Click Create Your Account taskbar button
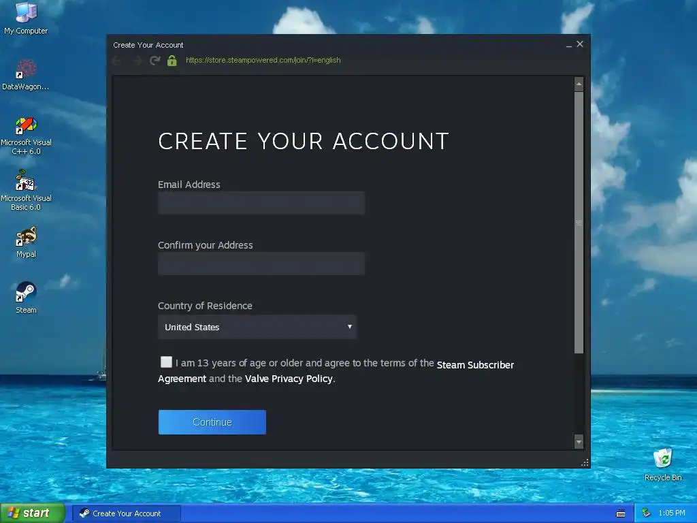The image size is (697, 523). (x=127, y=513)
